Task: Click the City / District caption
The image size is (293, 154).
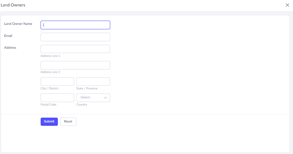Action: coord(49,88)
